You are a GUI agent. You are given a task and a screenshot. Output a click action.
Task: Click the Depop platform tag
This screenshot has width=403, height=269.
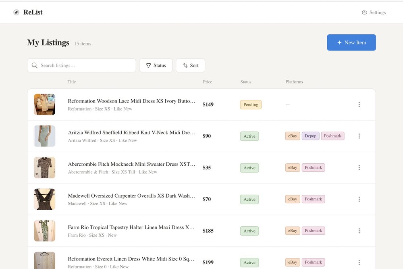pyautogui.click(x=310, y=136)
